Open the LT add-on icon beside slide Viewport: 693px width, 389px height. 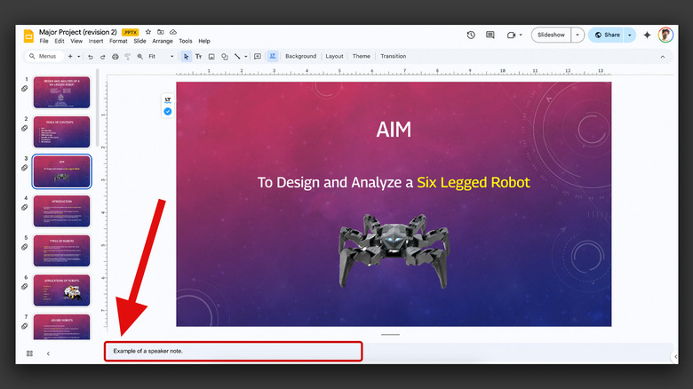(168, 100)
